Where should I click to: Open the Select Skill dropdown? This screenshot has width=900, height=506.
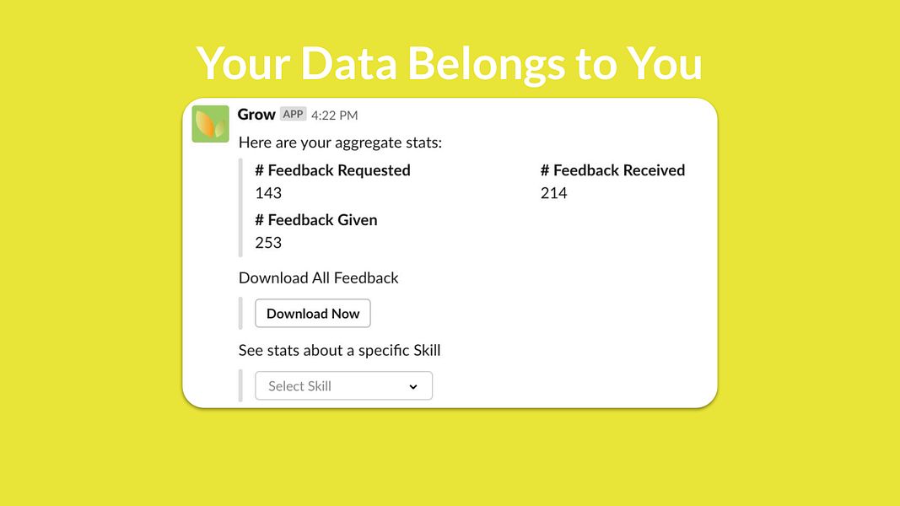344,385
